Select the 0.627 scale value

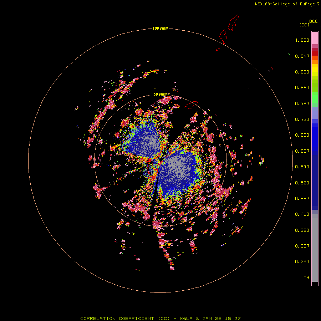(302, 151)
